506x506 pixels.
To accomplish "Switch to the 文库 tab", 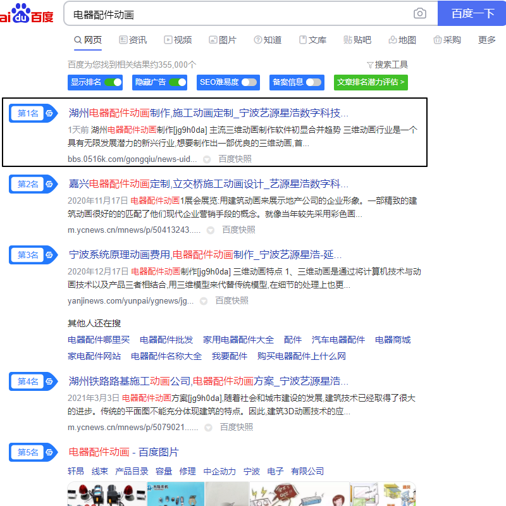I will point(312,40).
